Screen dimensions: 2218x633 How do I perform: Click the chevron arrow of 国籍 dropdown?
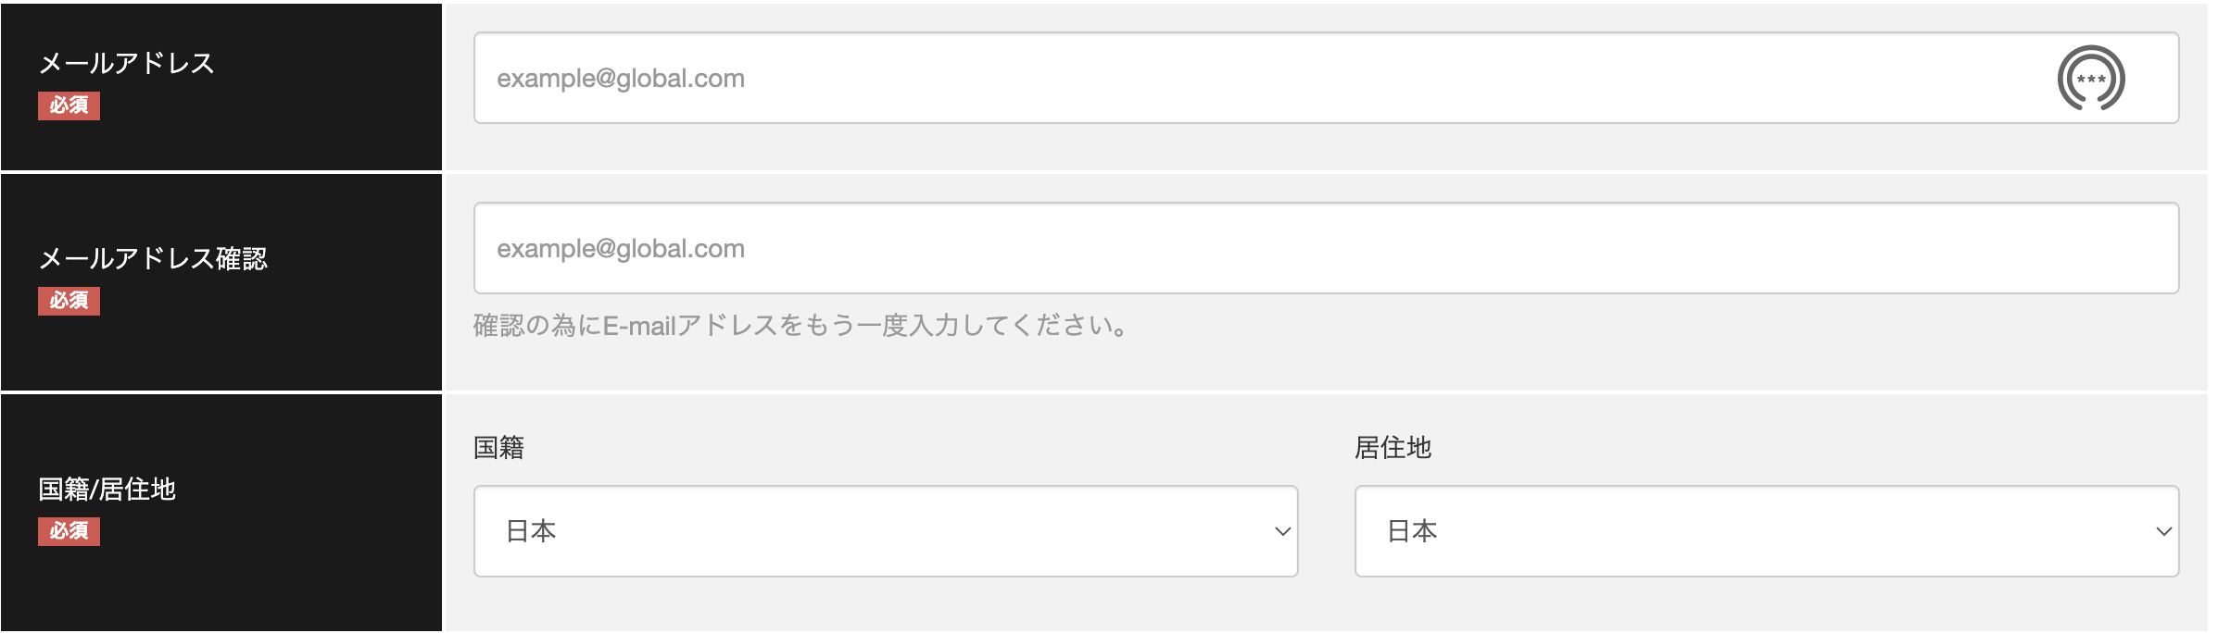point(1282,531)
